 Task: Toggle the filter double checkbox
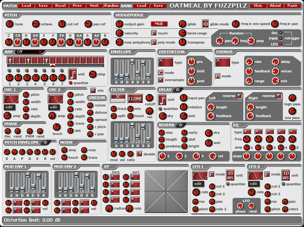pos(139,154)
